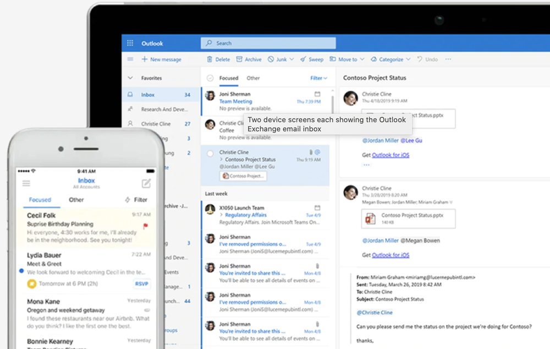The height and width of the screenshot is (349, 550).
Task: Open Lydia Bauer Meet & Greet email
Action: tap(86, 270)
